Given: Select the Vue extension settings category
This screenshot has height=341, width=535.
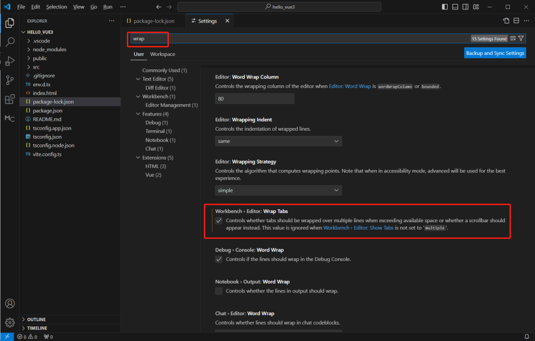Looking at the screenshot, I should pos(153,175).
